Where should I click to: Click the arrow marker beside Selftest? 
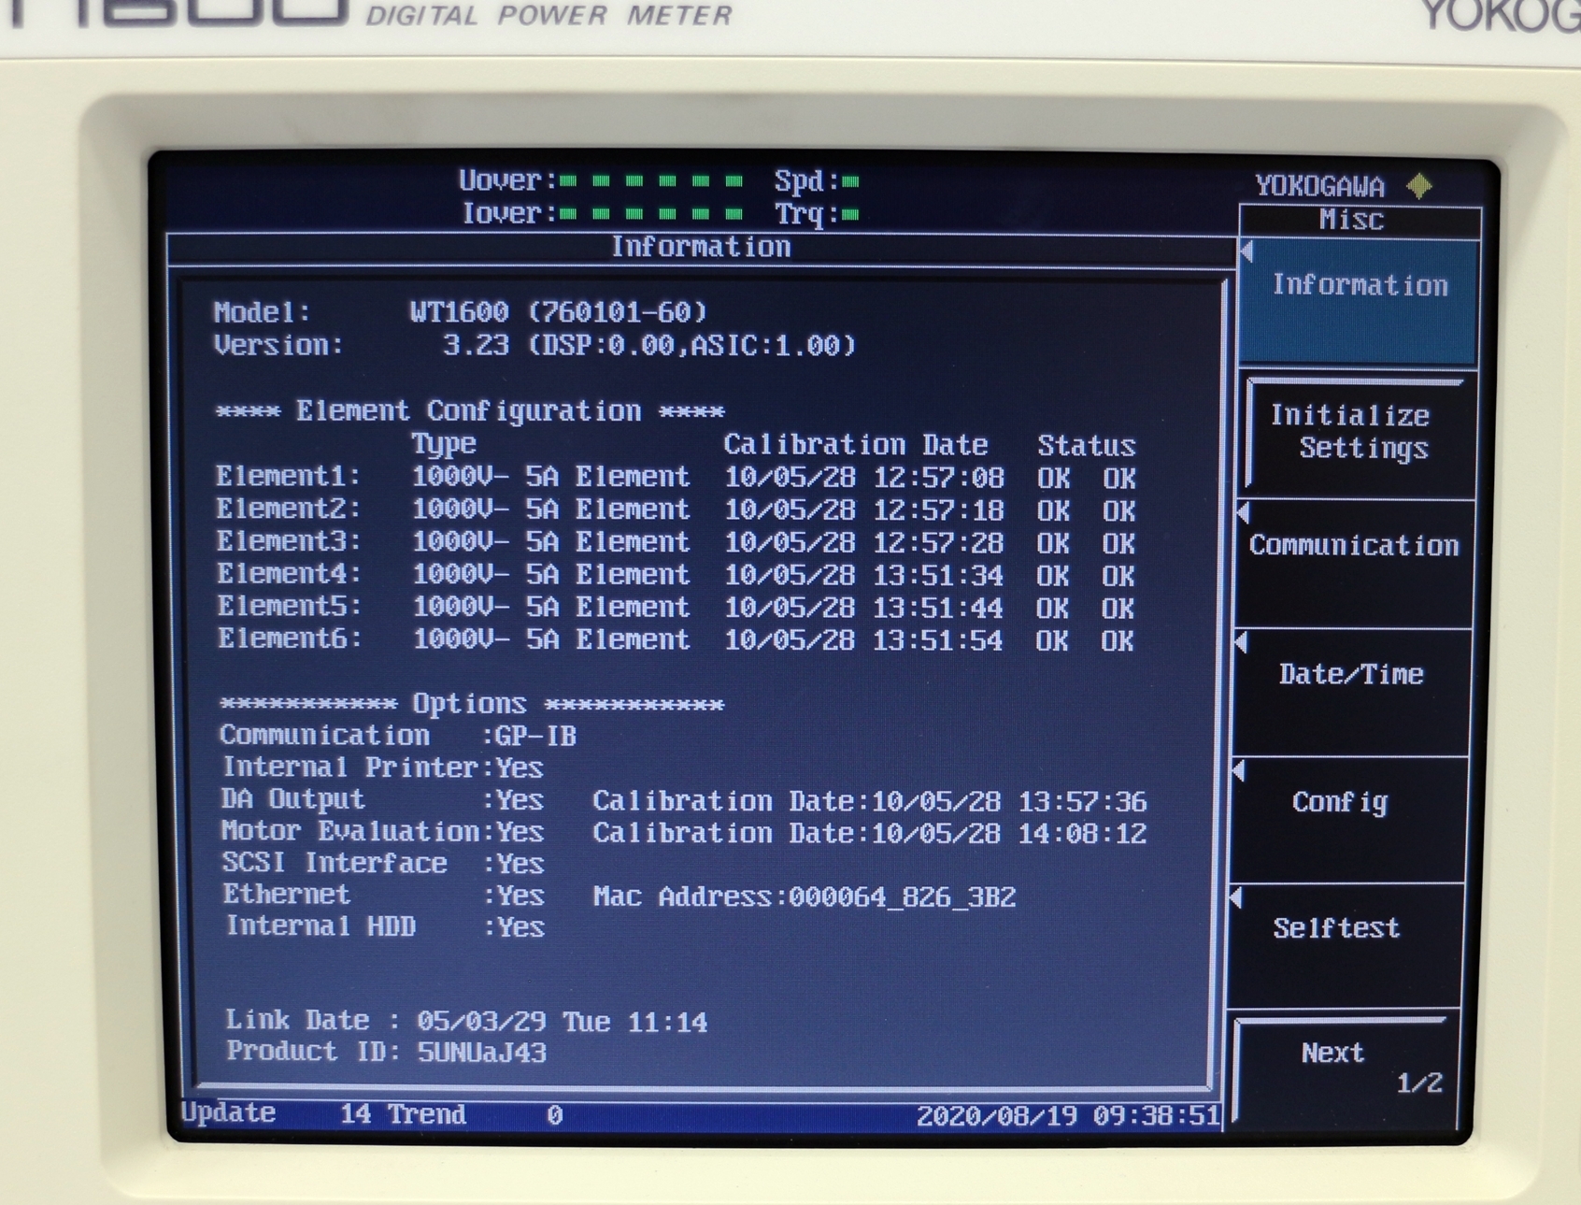[x=1237, y=897]
